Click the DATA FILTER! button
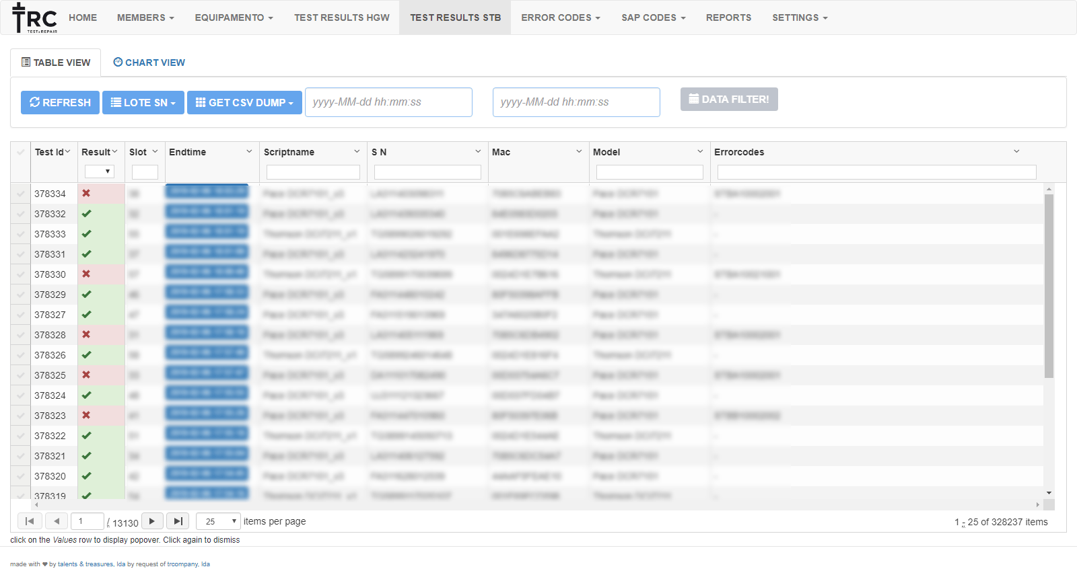This screenshot has height=575, width=1077. pos(729,100)
